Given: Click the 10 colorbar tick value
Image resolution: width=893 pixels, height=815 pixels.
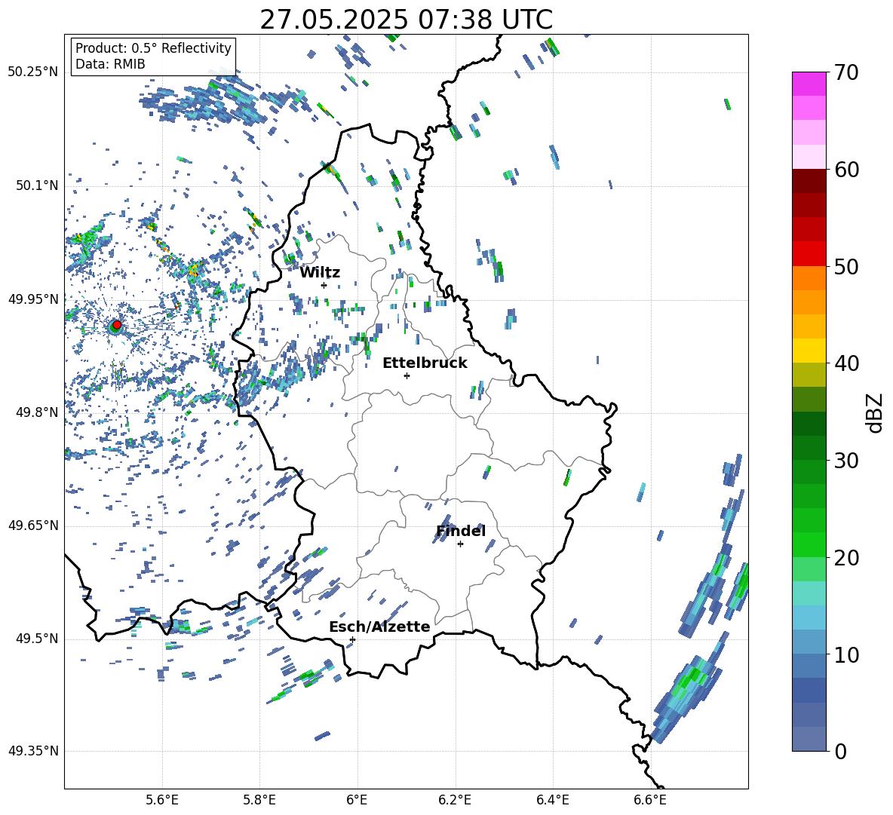Looking at the screenshot, I should coord(846,654).
